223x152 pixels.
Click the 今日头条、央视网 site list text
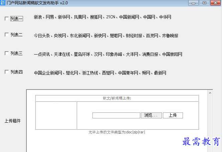[106, 36]
